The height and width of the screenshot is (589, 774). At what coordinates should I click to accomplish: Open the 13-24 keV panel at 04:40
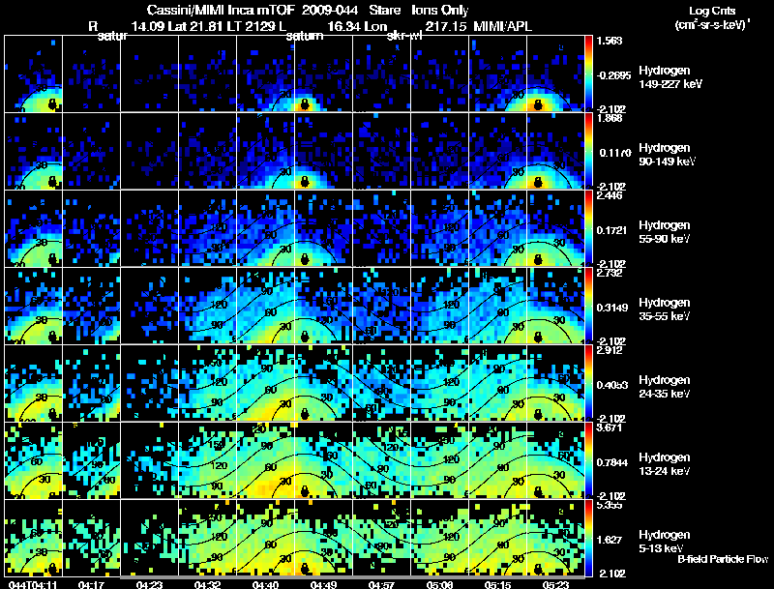pyautogui.click(x=265, y=460)
